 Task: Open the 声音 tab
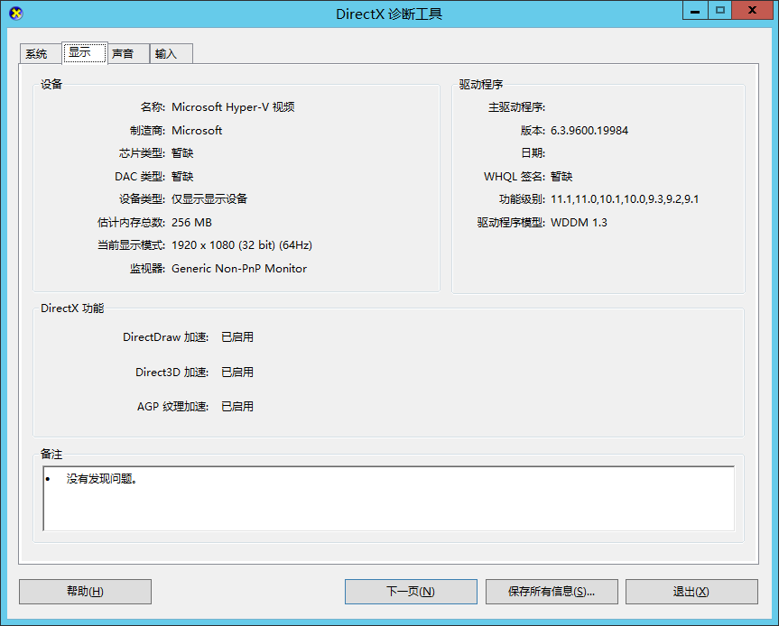128,53
